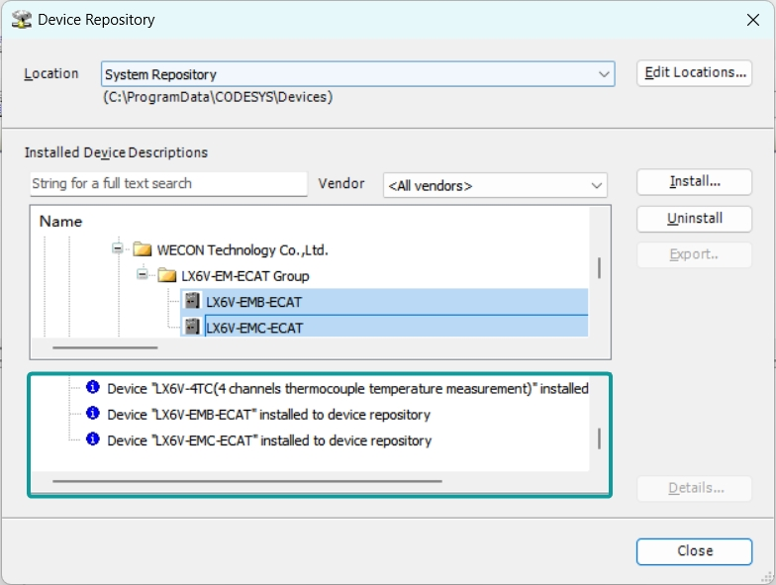Click the message log horizontal scrollbar
The image size is (776, 585).
(x=247, y=481)
